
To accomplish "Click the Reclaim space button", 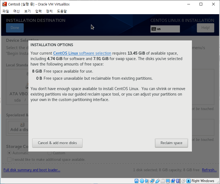I will (171, 143).
